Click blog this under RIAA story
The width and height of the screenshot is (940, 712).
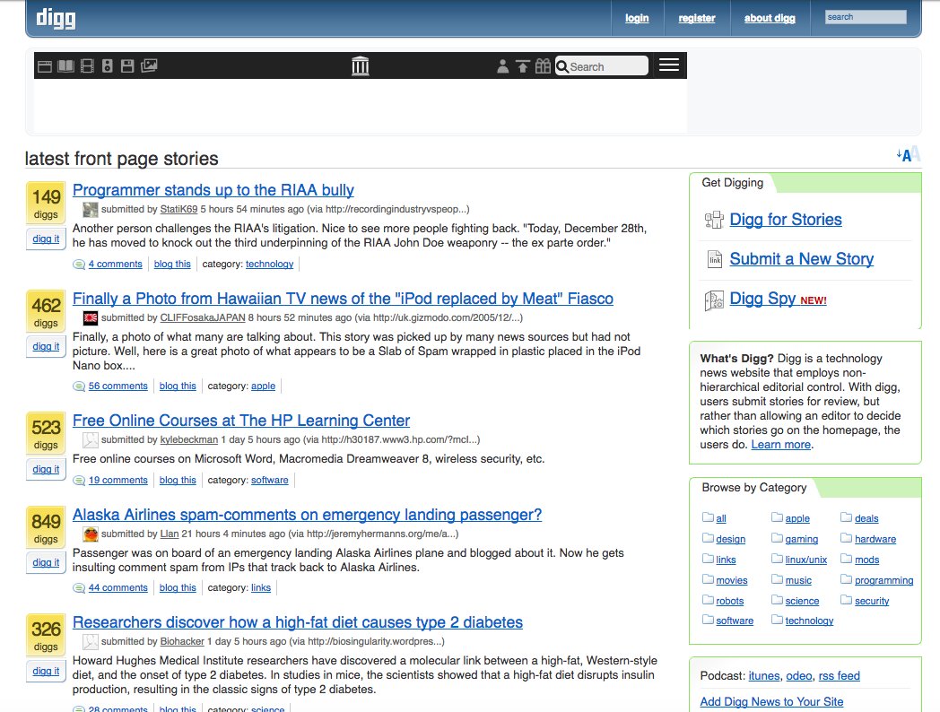point(172,265)
